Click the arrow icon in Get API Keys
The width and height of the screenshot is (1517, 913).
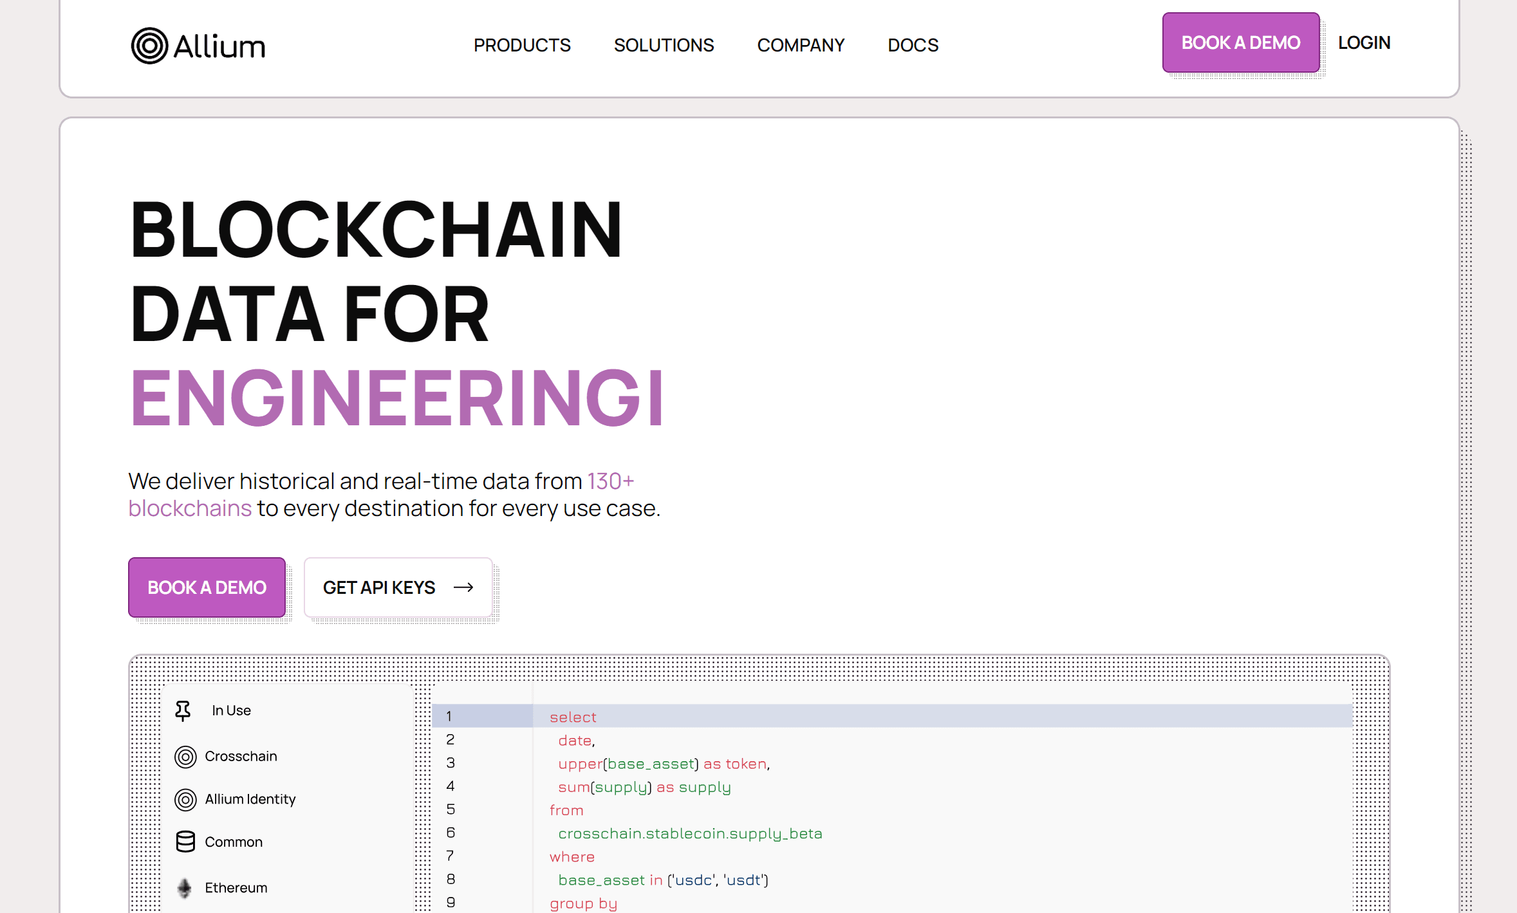click(463, 587)
